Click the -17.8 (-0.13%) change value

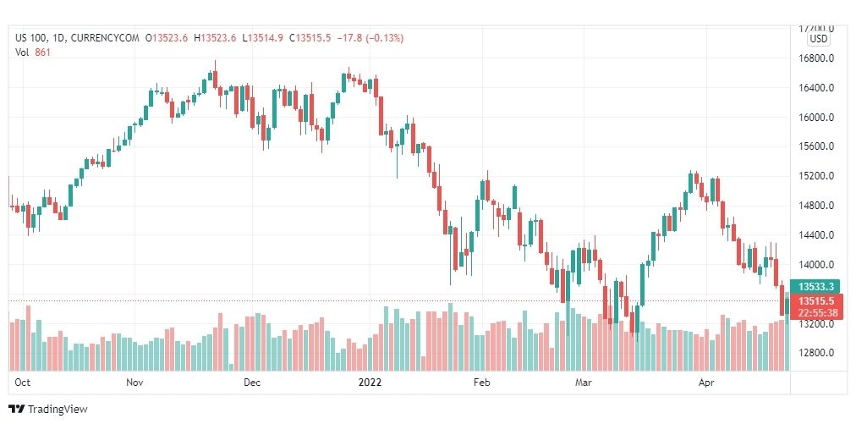tap(370, 38)
